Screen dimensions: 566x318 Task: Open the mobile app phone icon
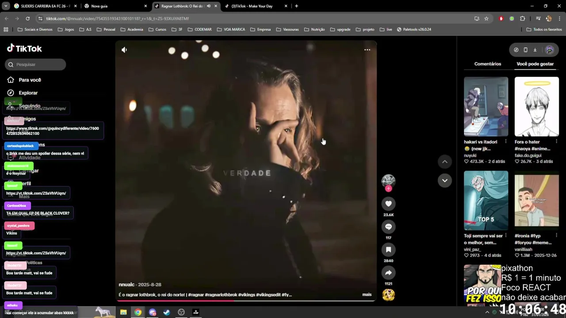525,50
